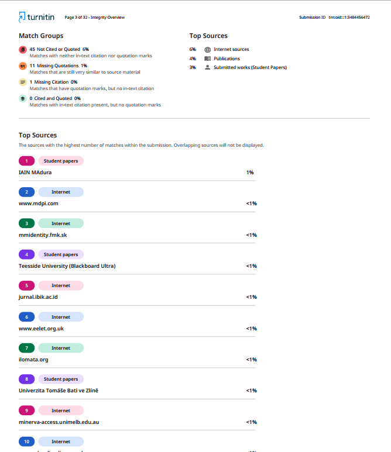Click the blue number 10 source badge

[x=26, y=441]
